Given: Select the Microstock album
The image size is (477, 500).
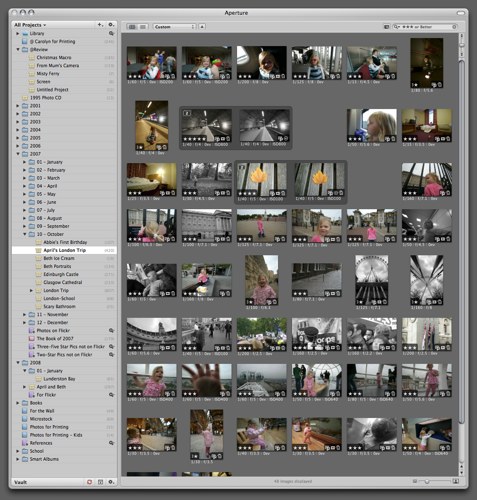Looking at the screenshot, I should coord(64,419).
